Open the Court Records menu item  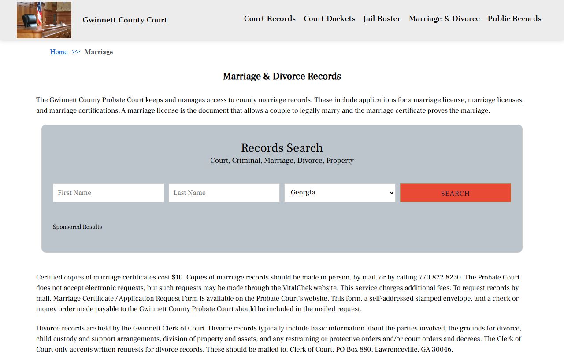pos(270,18)
